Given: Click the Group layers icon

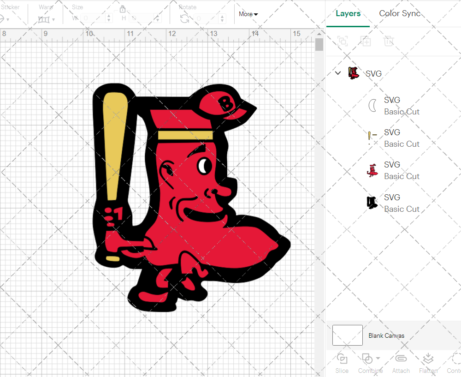Looking at the screenshot, I should [343, 41].
